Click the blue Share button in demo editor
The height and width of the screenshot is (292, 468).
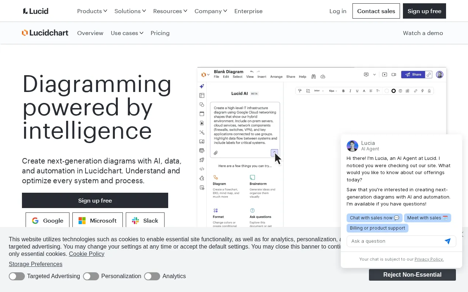pyautogui.click(x=413, y=74)
